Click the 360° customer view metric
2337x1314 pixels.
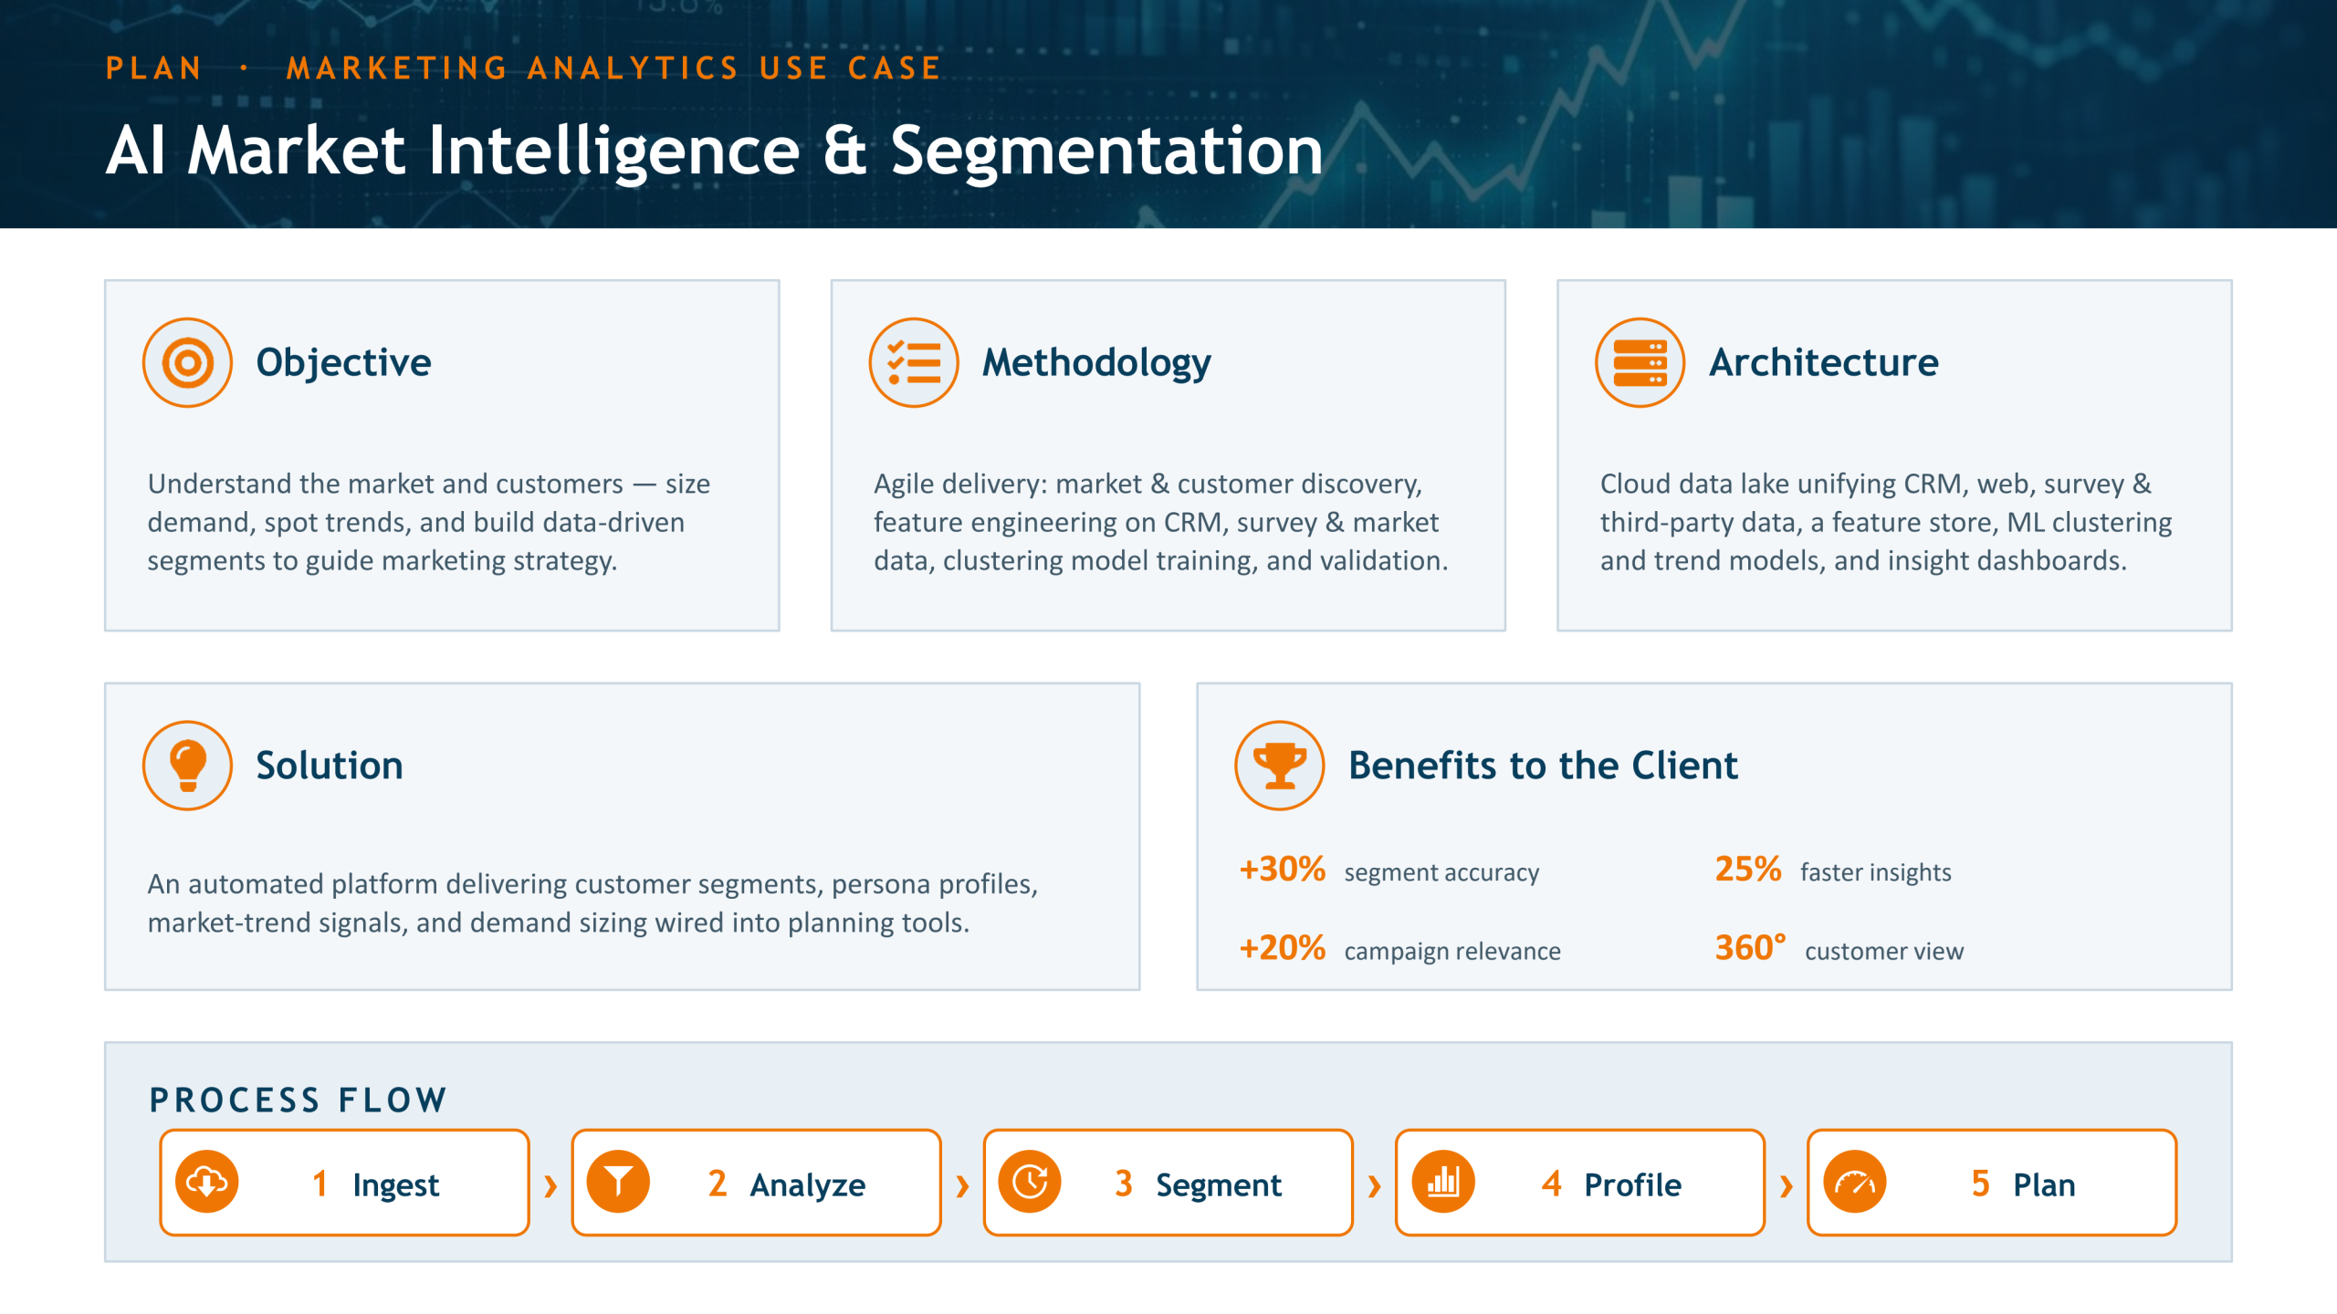pos(1839,949)
